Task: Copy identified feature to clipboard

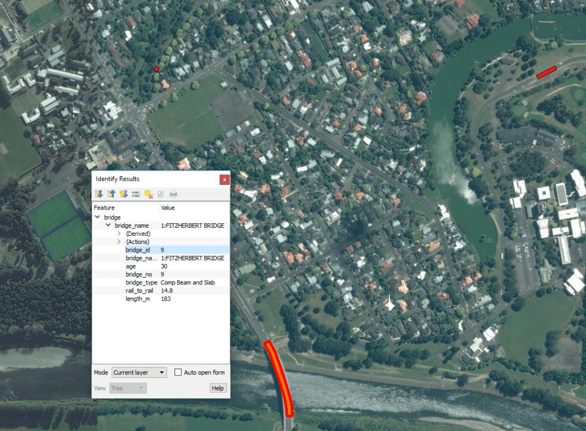Action: coord(161,194)
